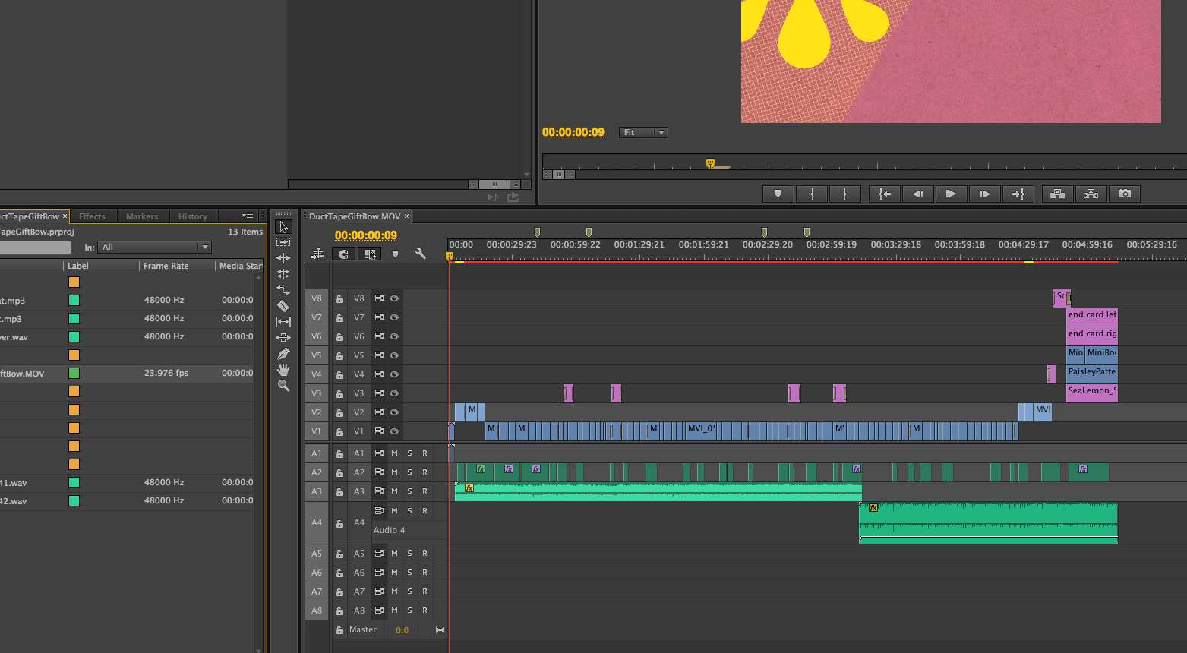Click green label swatch of ftBow.MOV
The width and height of the screenshot is (1187, 653).
click(x=74, y=374)
